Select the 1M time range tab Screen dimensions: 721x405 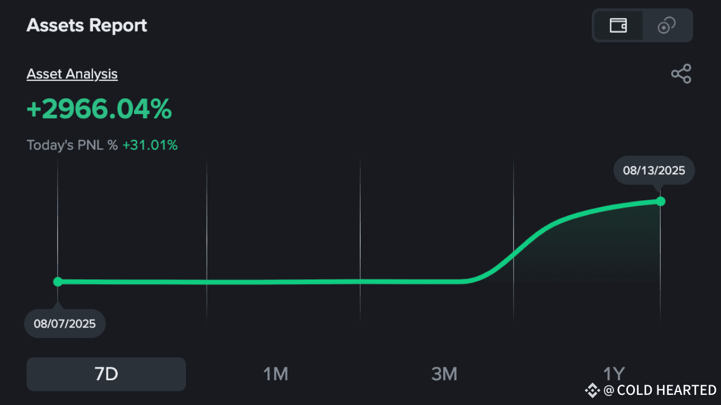tap(275, 374)
